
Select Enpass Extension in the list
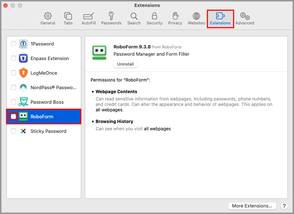point(49,58)
